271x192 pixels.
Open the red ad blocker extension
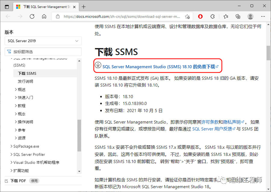point(200,17)
